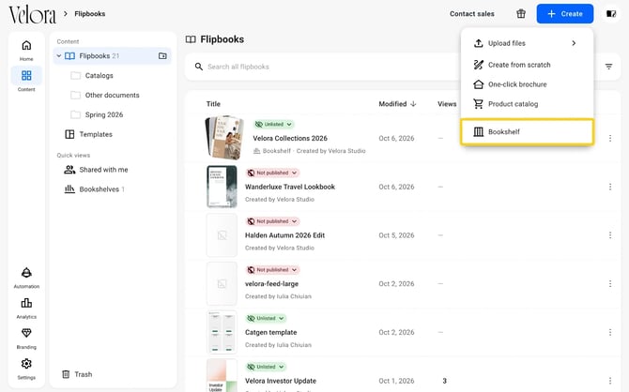The image size is (629, 392).
Task: Open the Settings gear section
Action: [26, 369]
